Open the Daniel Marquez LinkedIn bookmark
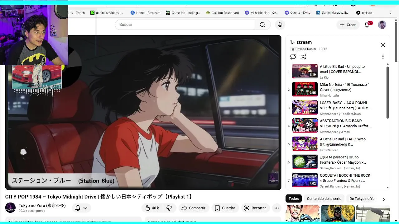This screenshot has width=399, height=224. click(333, 13)
